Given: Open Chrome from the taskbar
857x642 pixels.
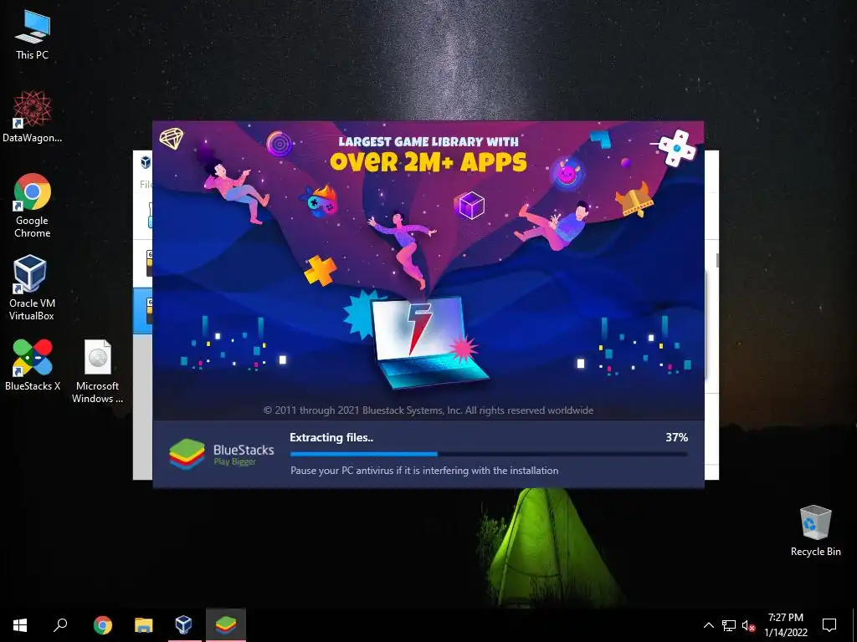Looking at the screenshot, I should (102, 624).
